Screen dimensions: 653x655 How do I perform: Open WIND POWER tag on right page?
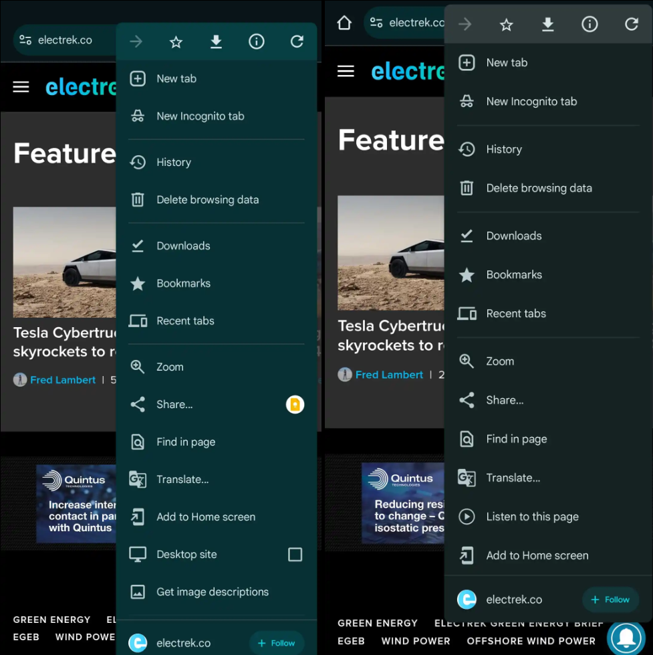(x=416, y=641)
